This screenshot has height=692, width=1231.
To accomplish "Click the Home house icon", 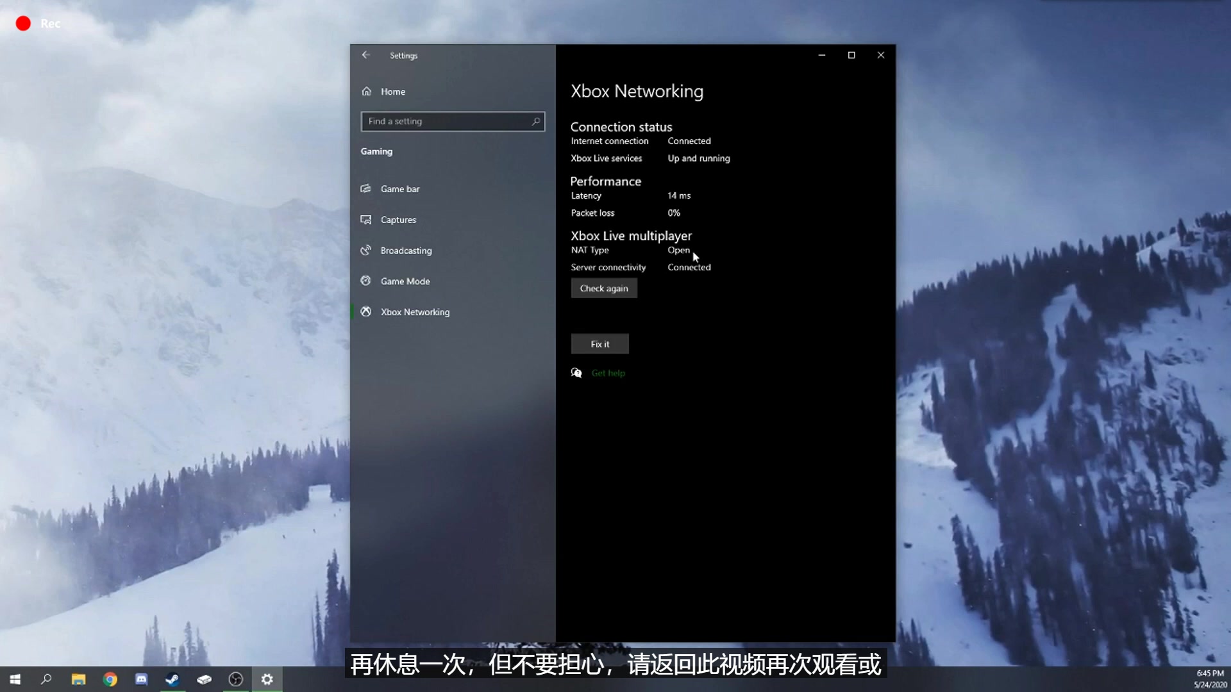I will pos(367,92).
